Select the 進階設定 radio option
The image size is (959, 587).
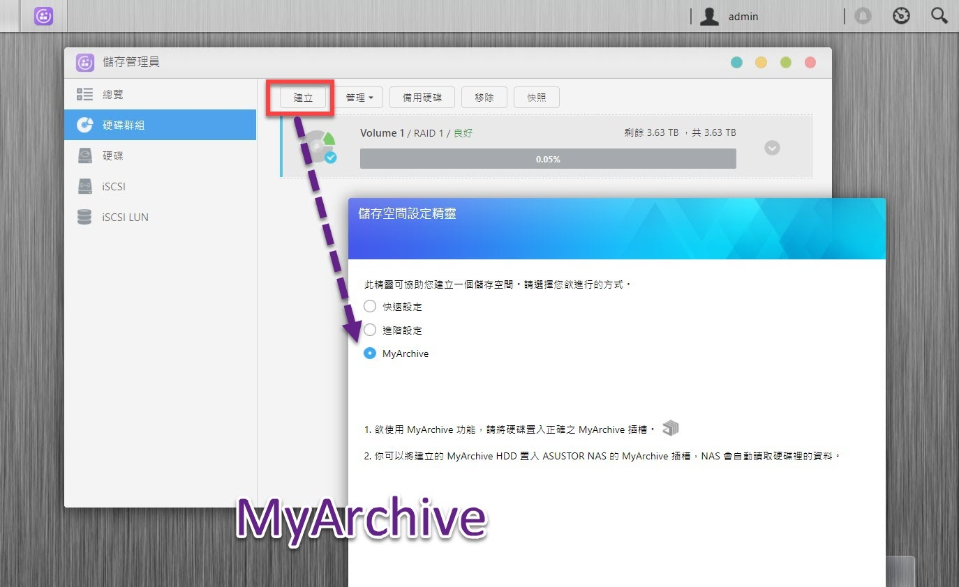(x=370, y=330)
